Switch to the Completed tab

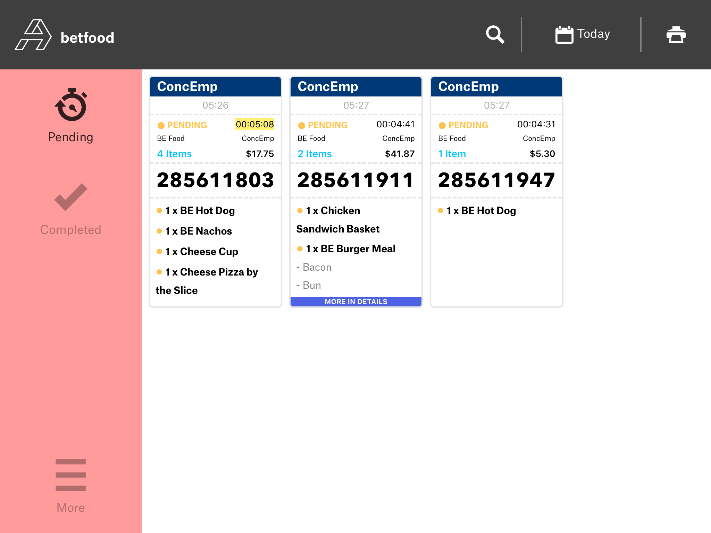[x=70, y=229]
